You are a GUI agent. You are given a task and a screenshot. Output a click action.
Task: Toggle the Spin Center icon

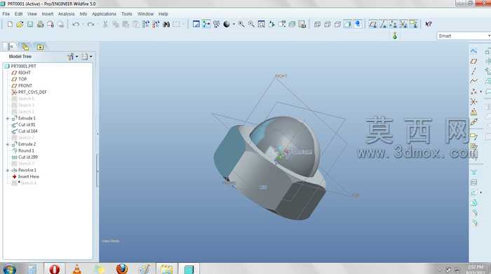pos(206,24)
